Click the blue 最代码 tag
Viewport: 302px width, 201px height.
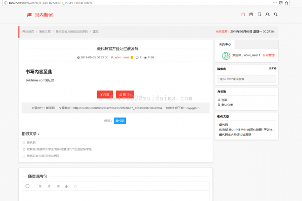[x=119, y=121]
